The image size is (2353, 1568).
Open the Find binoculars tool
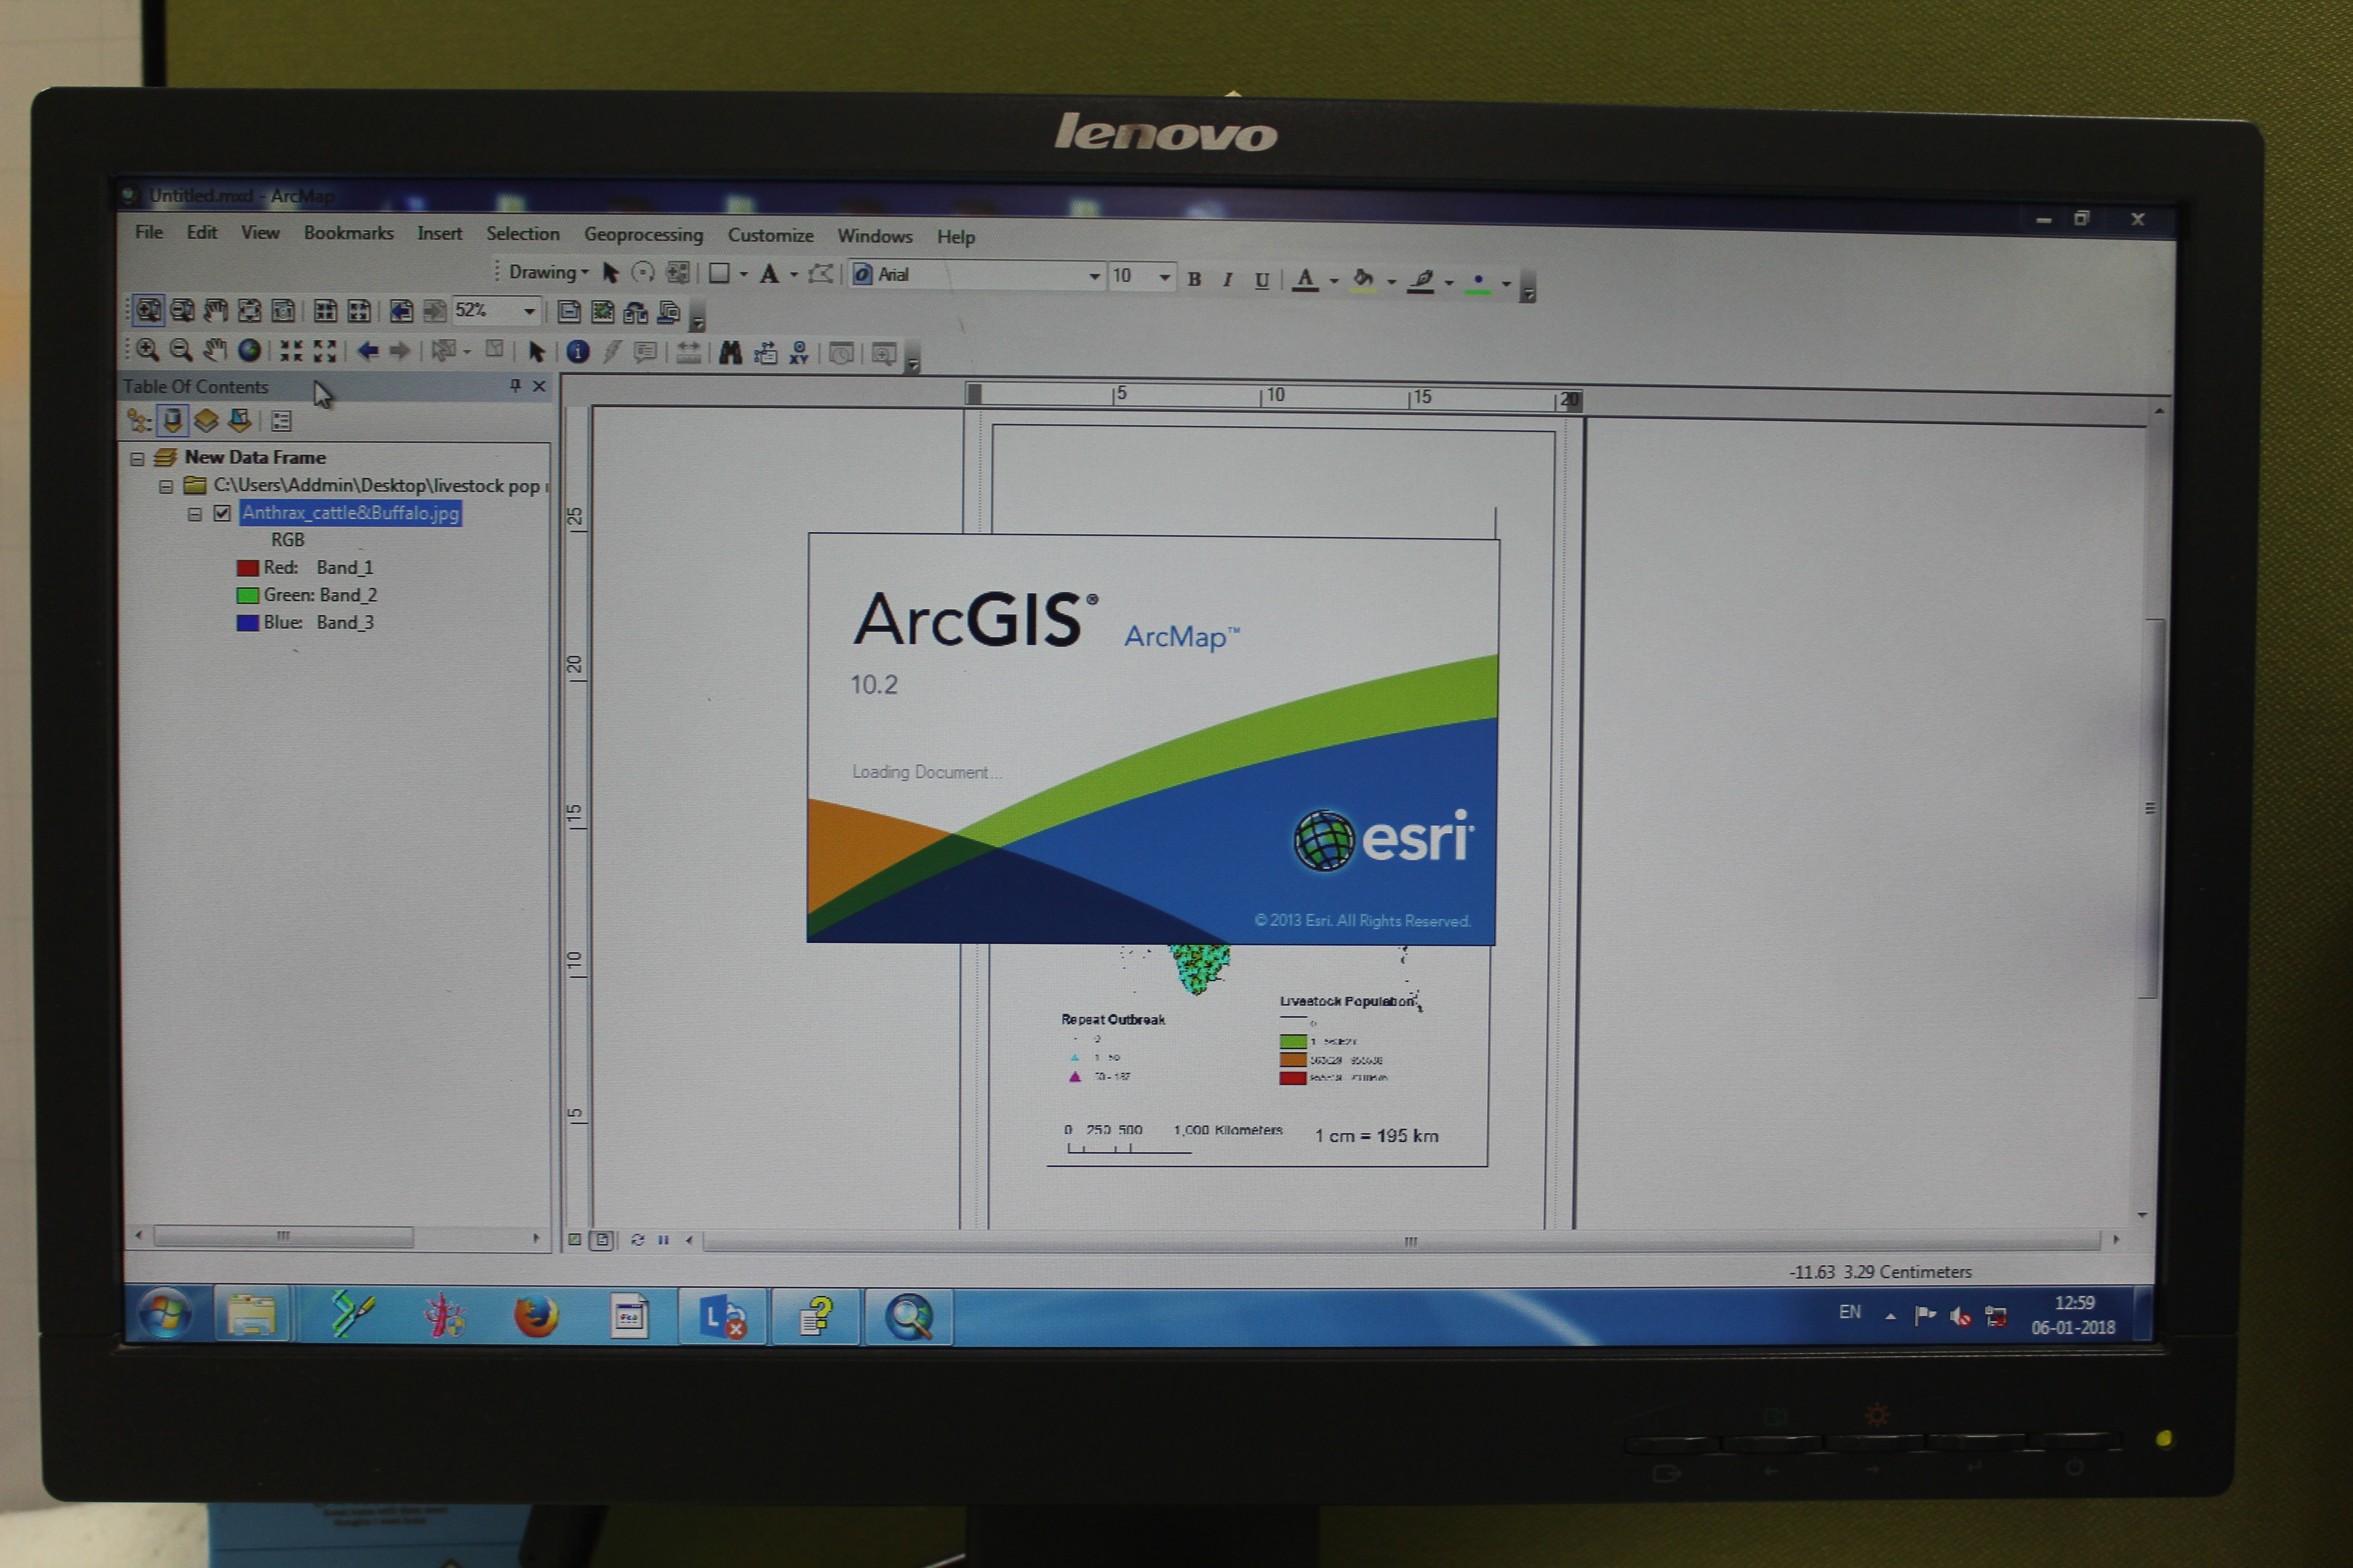click(730, 352)
